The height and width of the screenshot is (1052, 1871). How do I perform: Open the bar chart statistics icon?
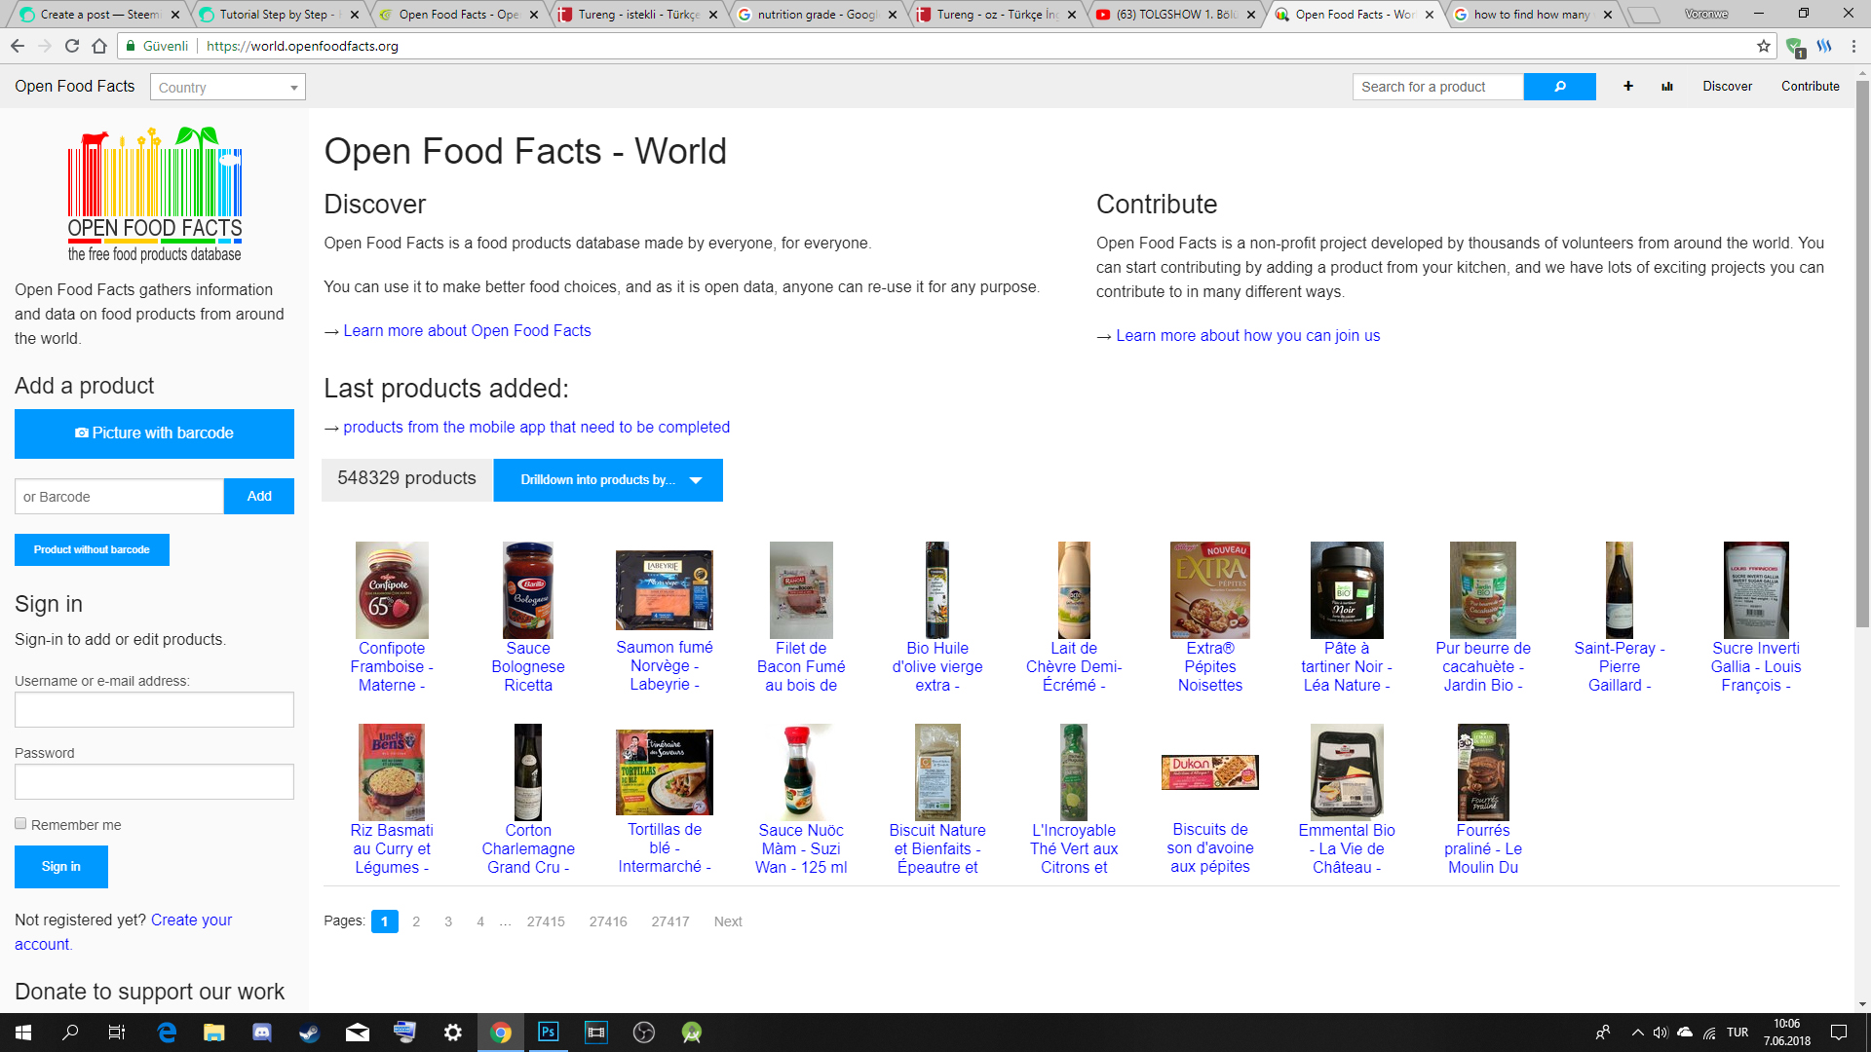pos(1667,87)
